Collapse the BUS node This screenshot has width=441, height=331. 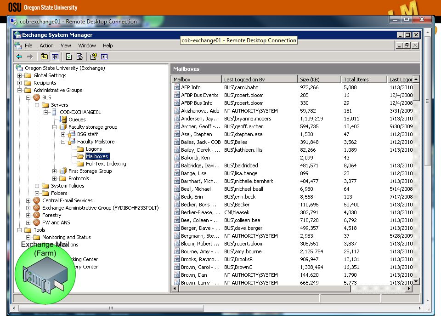click(x=28, y=97)
